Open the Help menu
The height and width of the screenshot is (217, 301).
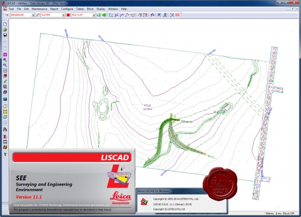point(124,9)
